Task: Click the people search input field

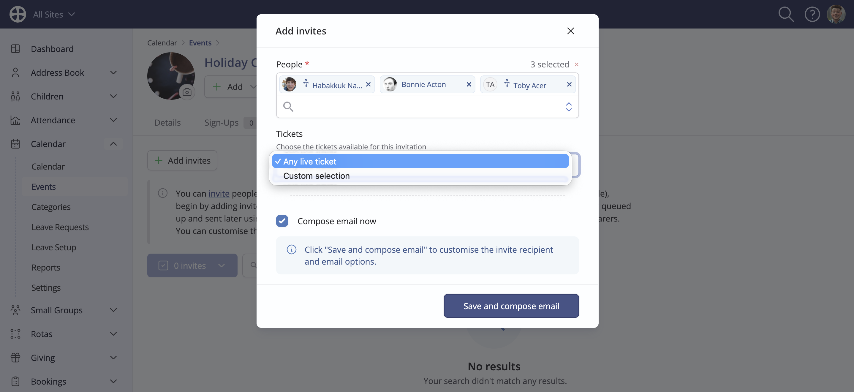Action: [427, 107]
